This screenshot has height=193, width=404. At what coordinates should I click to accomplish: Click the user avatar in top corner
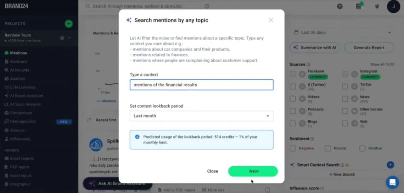393,6
